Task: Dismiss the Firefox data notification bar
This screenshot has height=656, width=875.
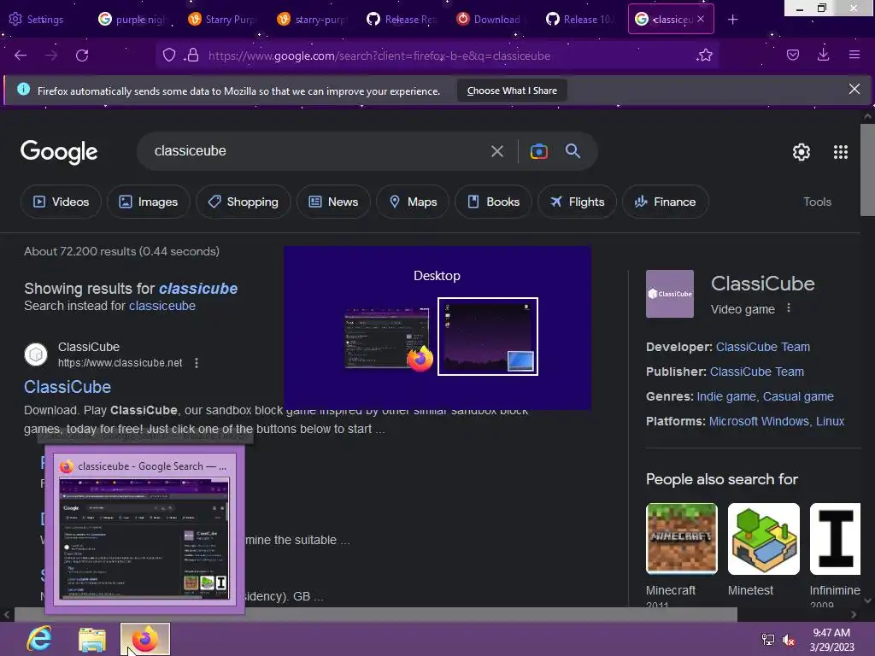Action: coord(854,89)
